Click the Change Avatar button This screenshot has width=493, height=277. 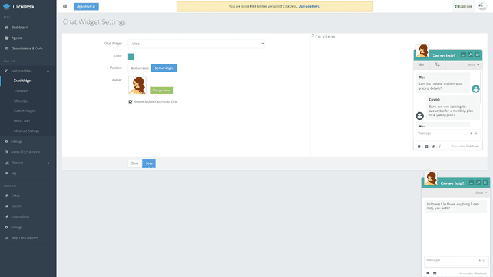pos(162,90)
